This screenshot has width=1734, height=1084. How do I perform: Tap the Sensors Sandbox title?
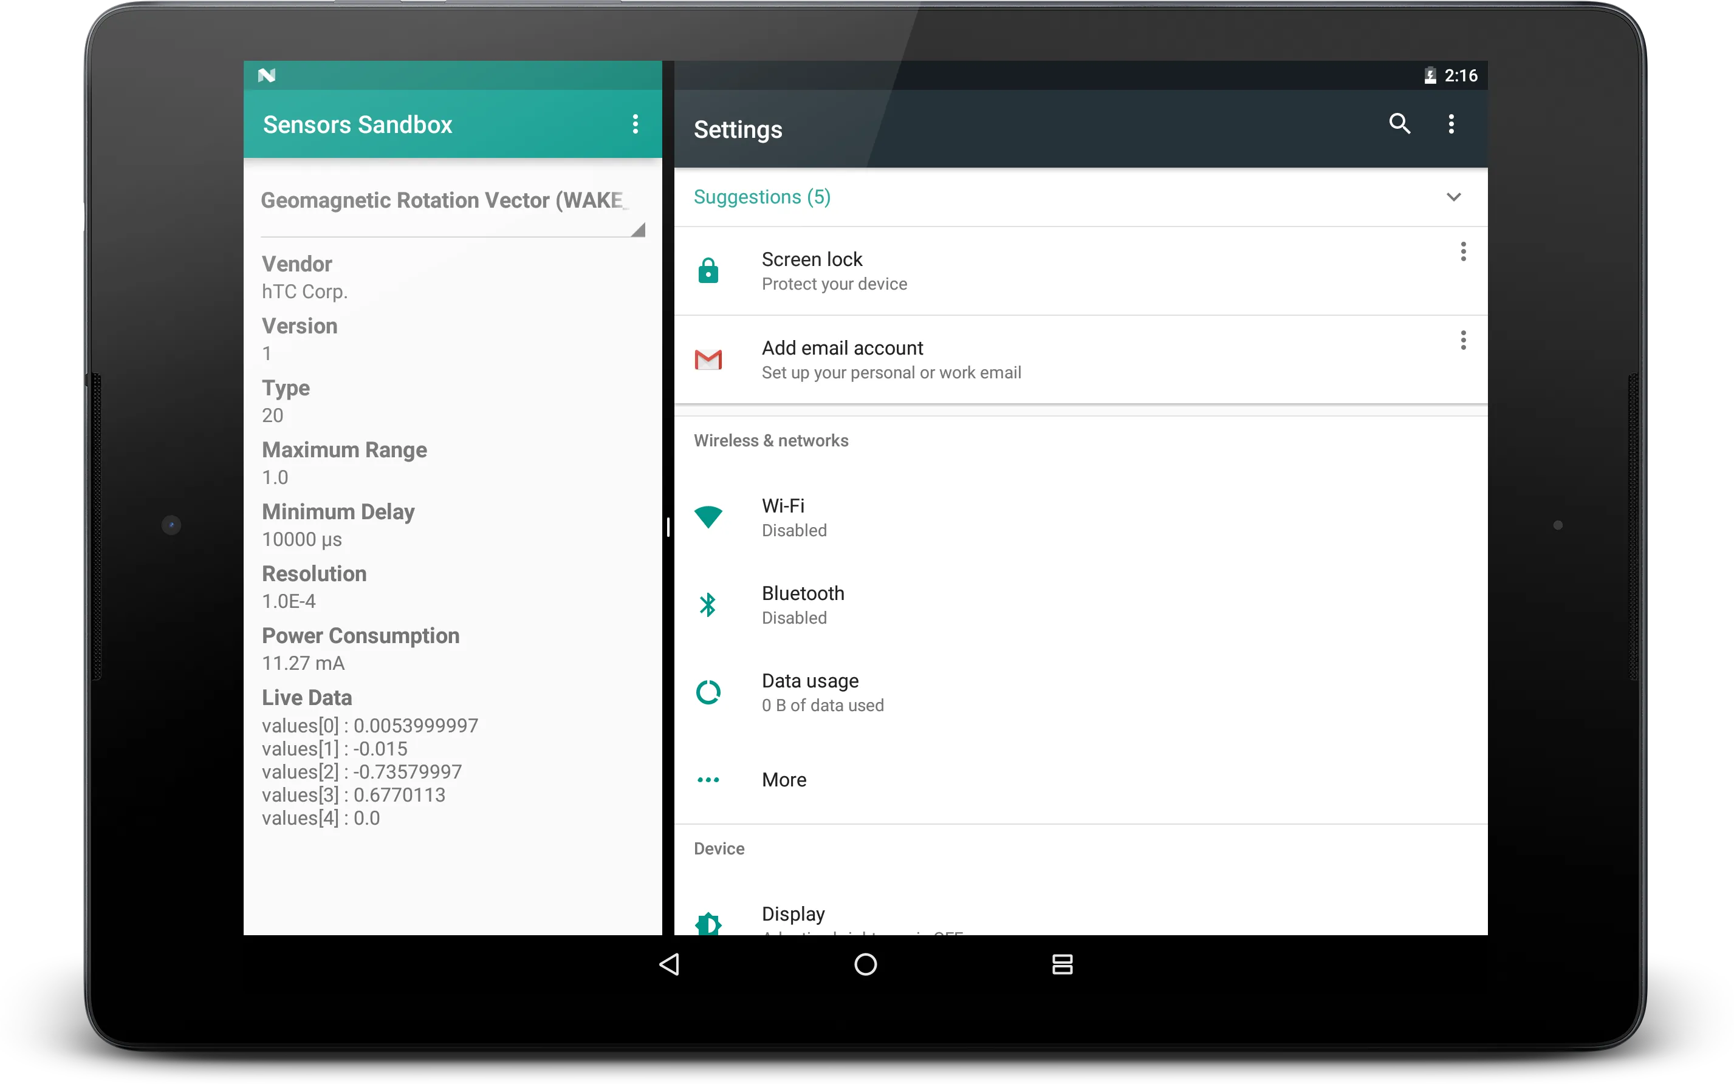pyautogui.click(x=357, y=124)
